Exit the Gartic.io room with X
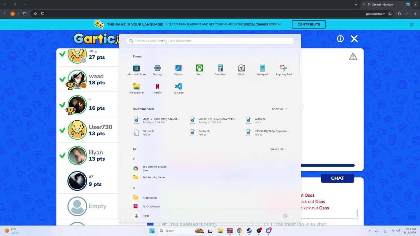Image resolution: width=420 pixels, height=236 pixels. pos(354,39)
